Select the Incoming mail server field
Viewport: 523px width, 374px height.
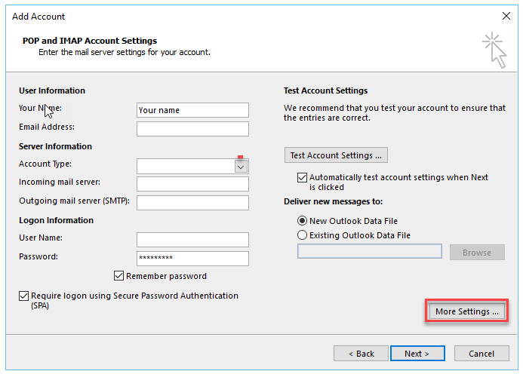[x=192, y=184]
